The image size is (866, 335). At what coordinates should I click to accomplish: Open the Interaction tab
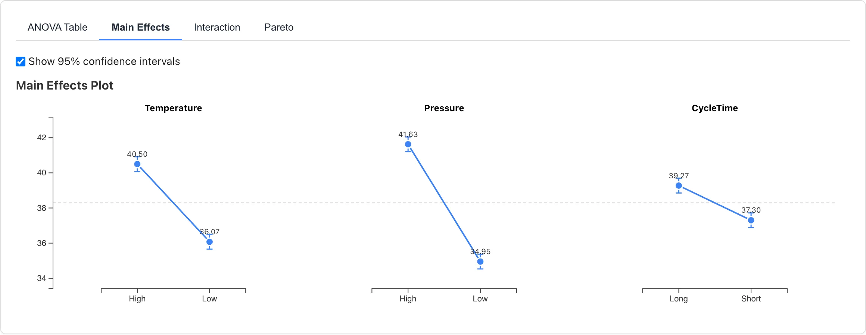point(216,27)
